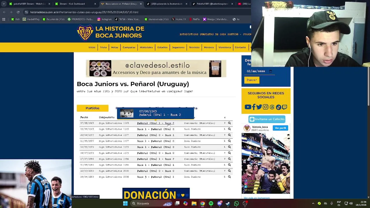Open magnifier for 20/04/1977 match row
This screenshot has height=208, width=370.
click(229, 135)
